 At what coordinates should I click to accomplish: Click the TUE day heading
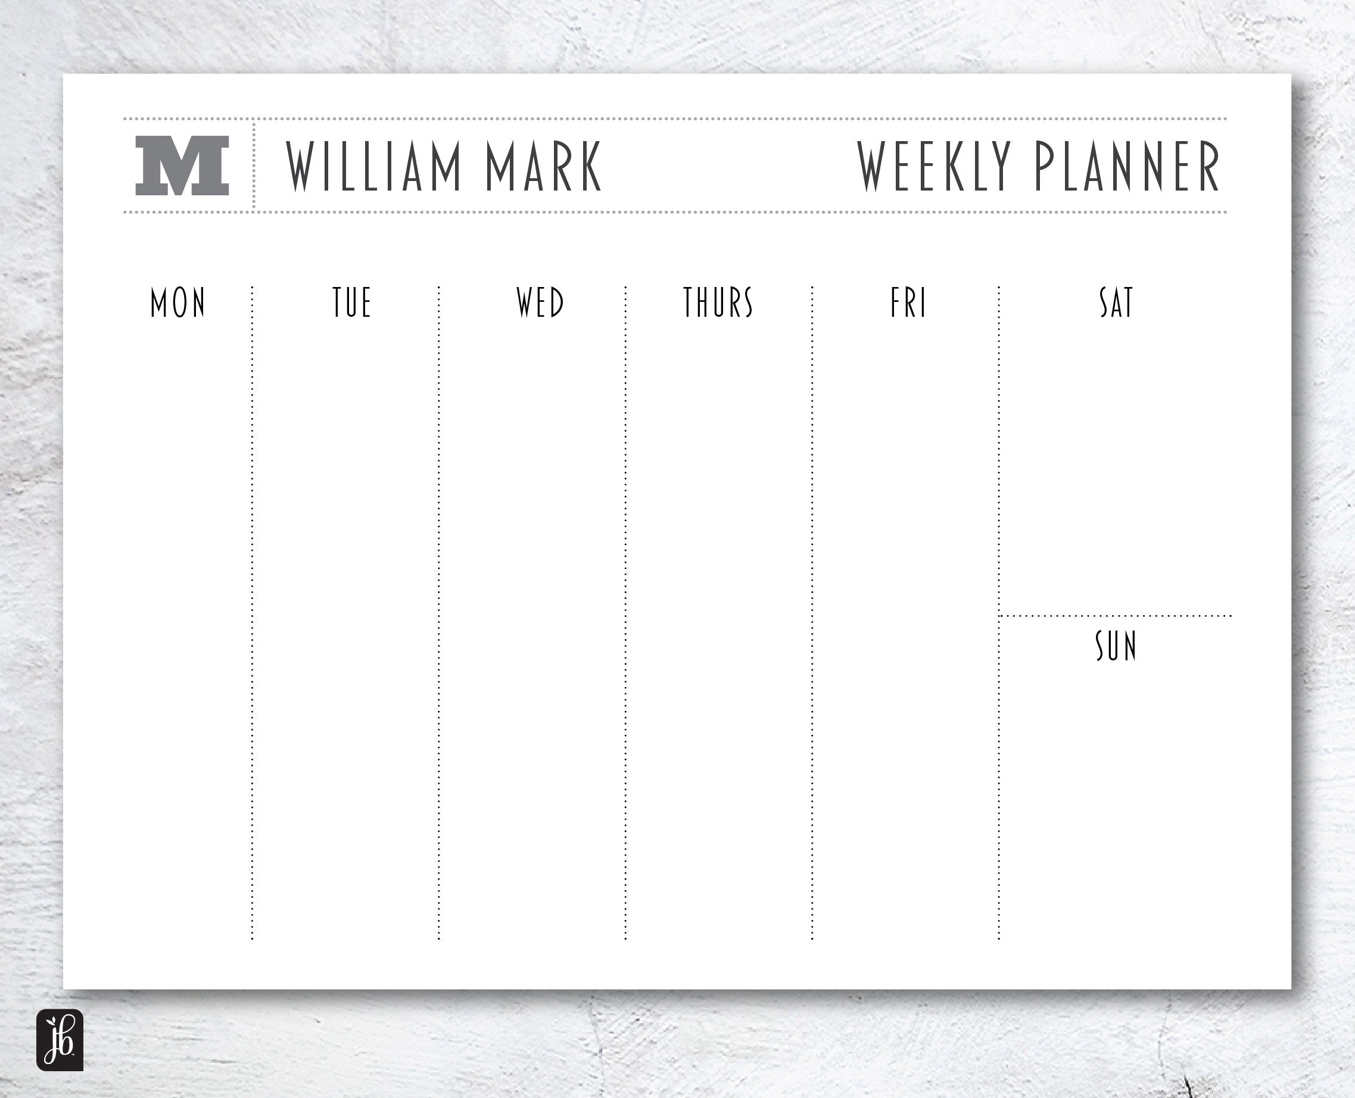click(x=352, y=303)
